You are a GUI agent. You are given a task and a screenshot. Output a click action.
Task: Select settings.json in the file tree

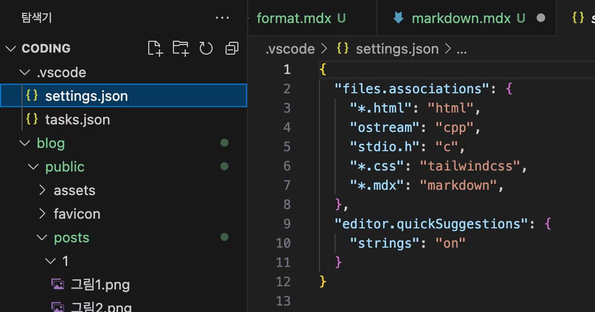point(124,95)
